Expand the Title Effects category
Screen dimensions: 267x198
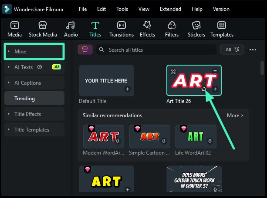[9, 114]
